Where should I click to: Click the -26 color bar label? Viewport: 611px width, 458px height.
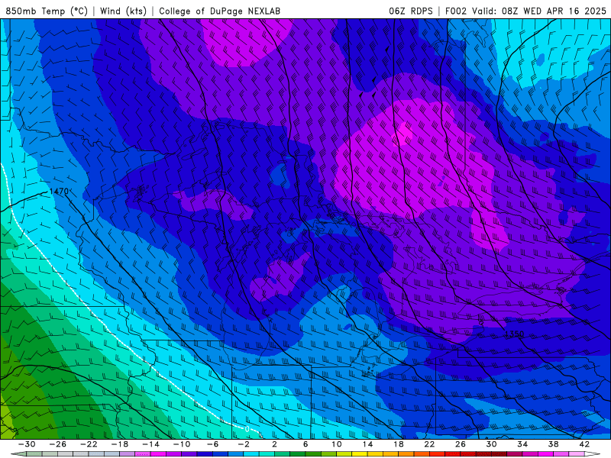pos(58,444)
